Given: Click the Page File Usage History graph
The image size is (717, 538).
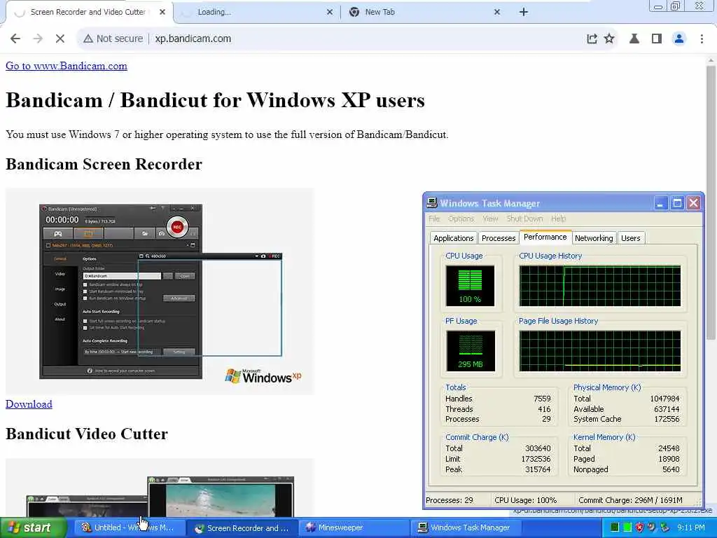Looking at the screenshot, I should 600,351.
